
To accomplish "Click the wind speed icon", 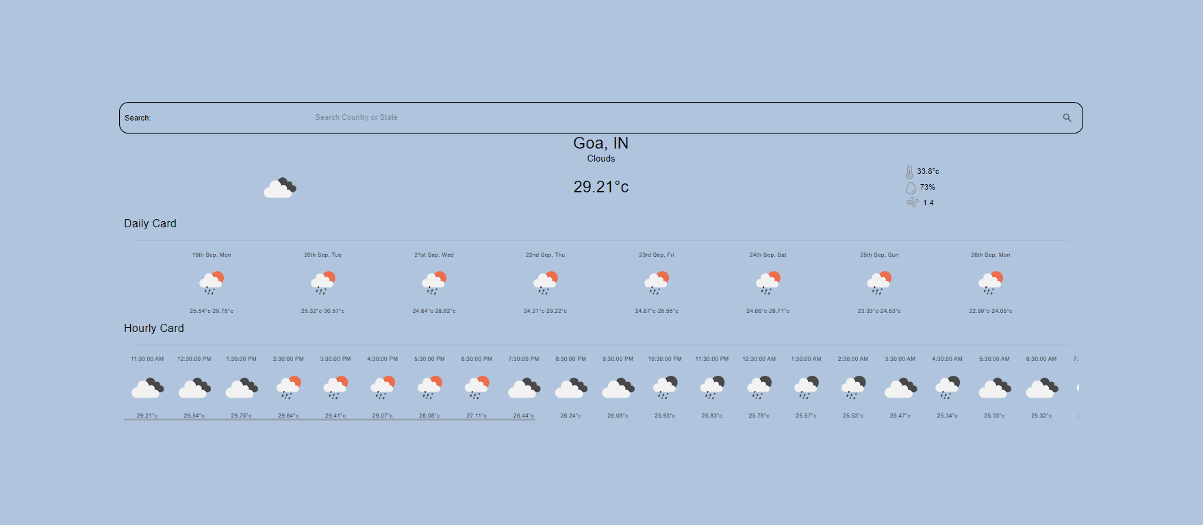I will 911,203.
